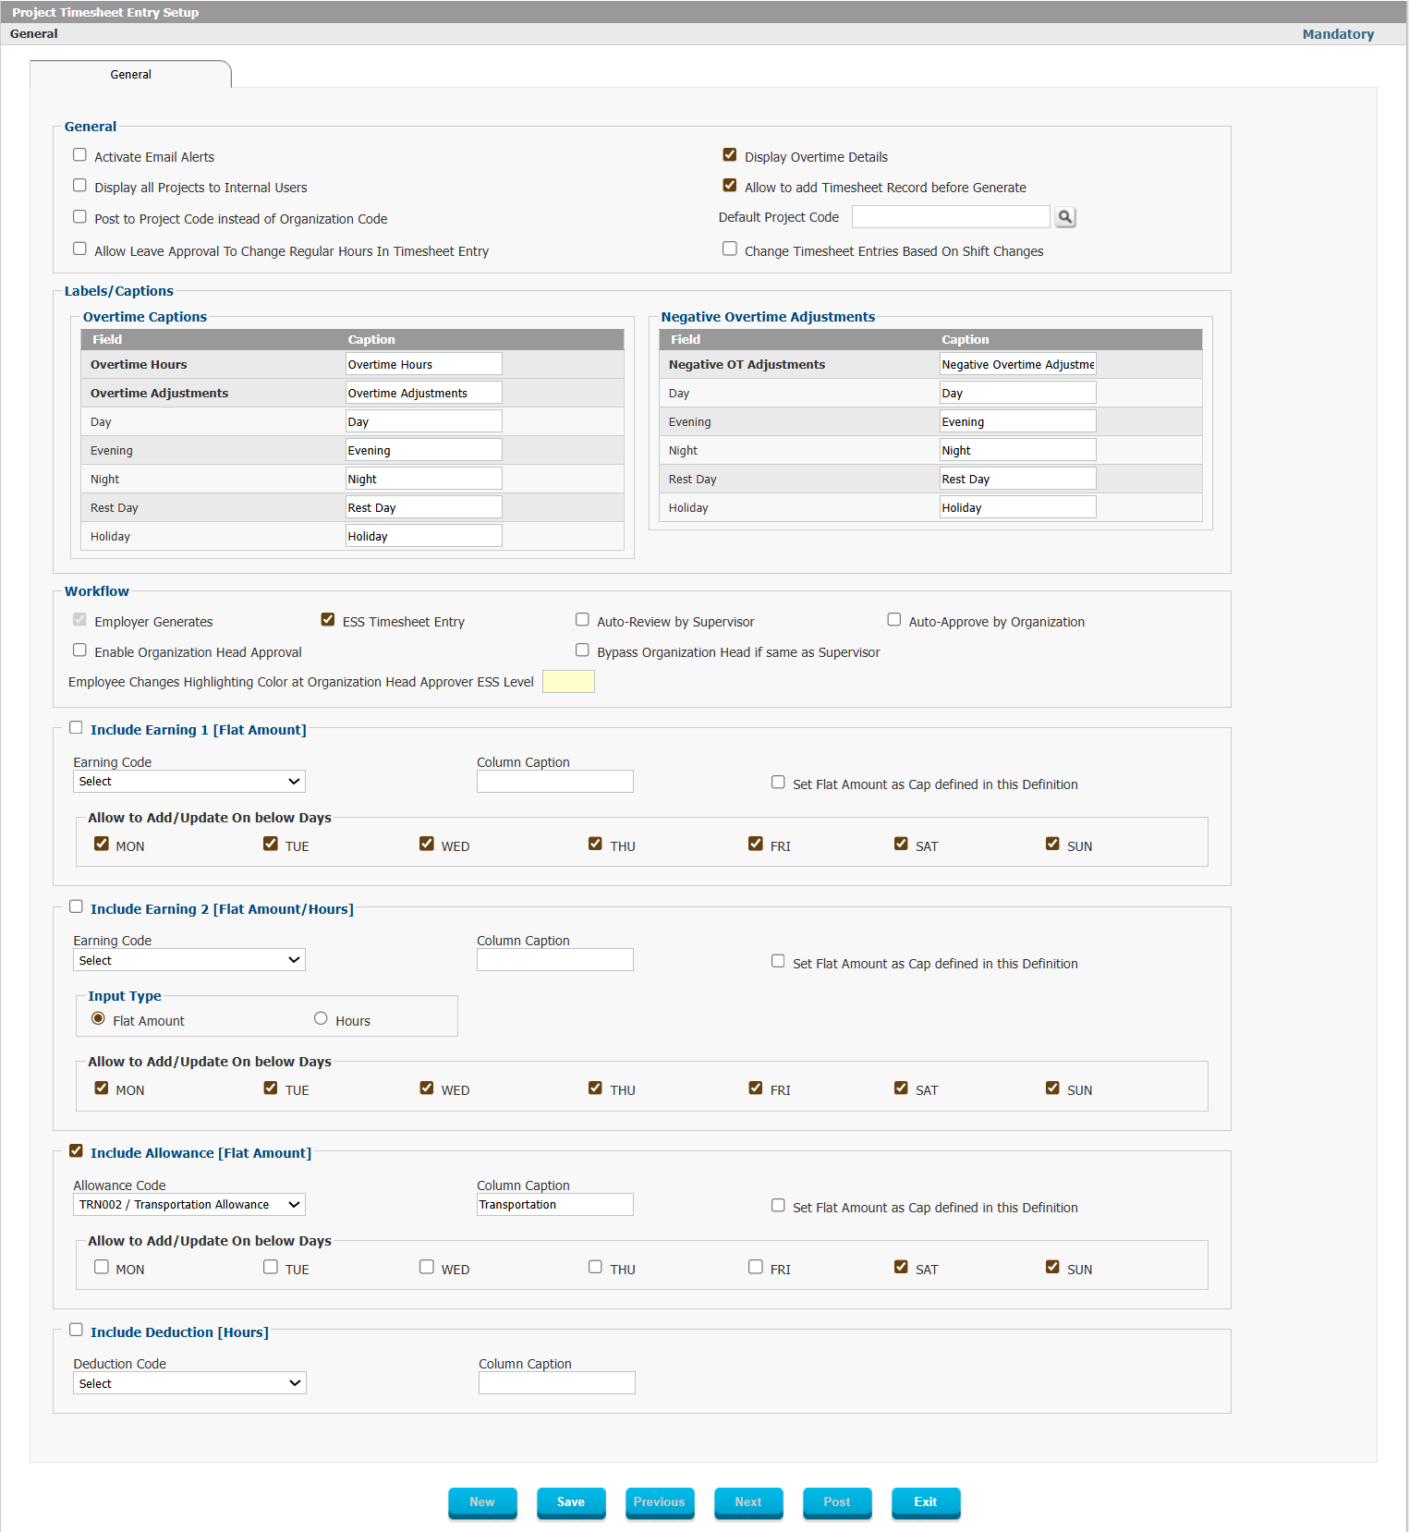Switch to the General tab
This screenshot has width=1409, height=1532.
[x=130, y=75]
